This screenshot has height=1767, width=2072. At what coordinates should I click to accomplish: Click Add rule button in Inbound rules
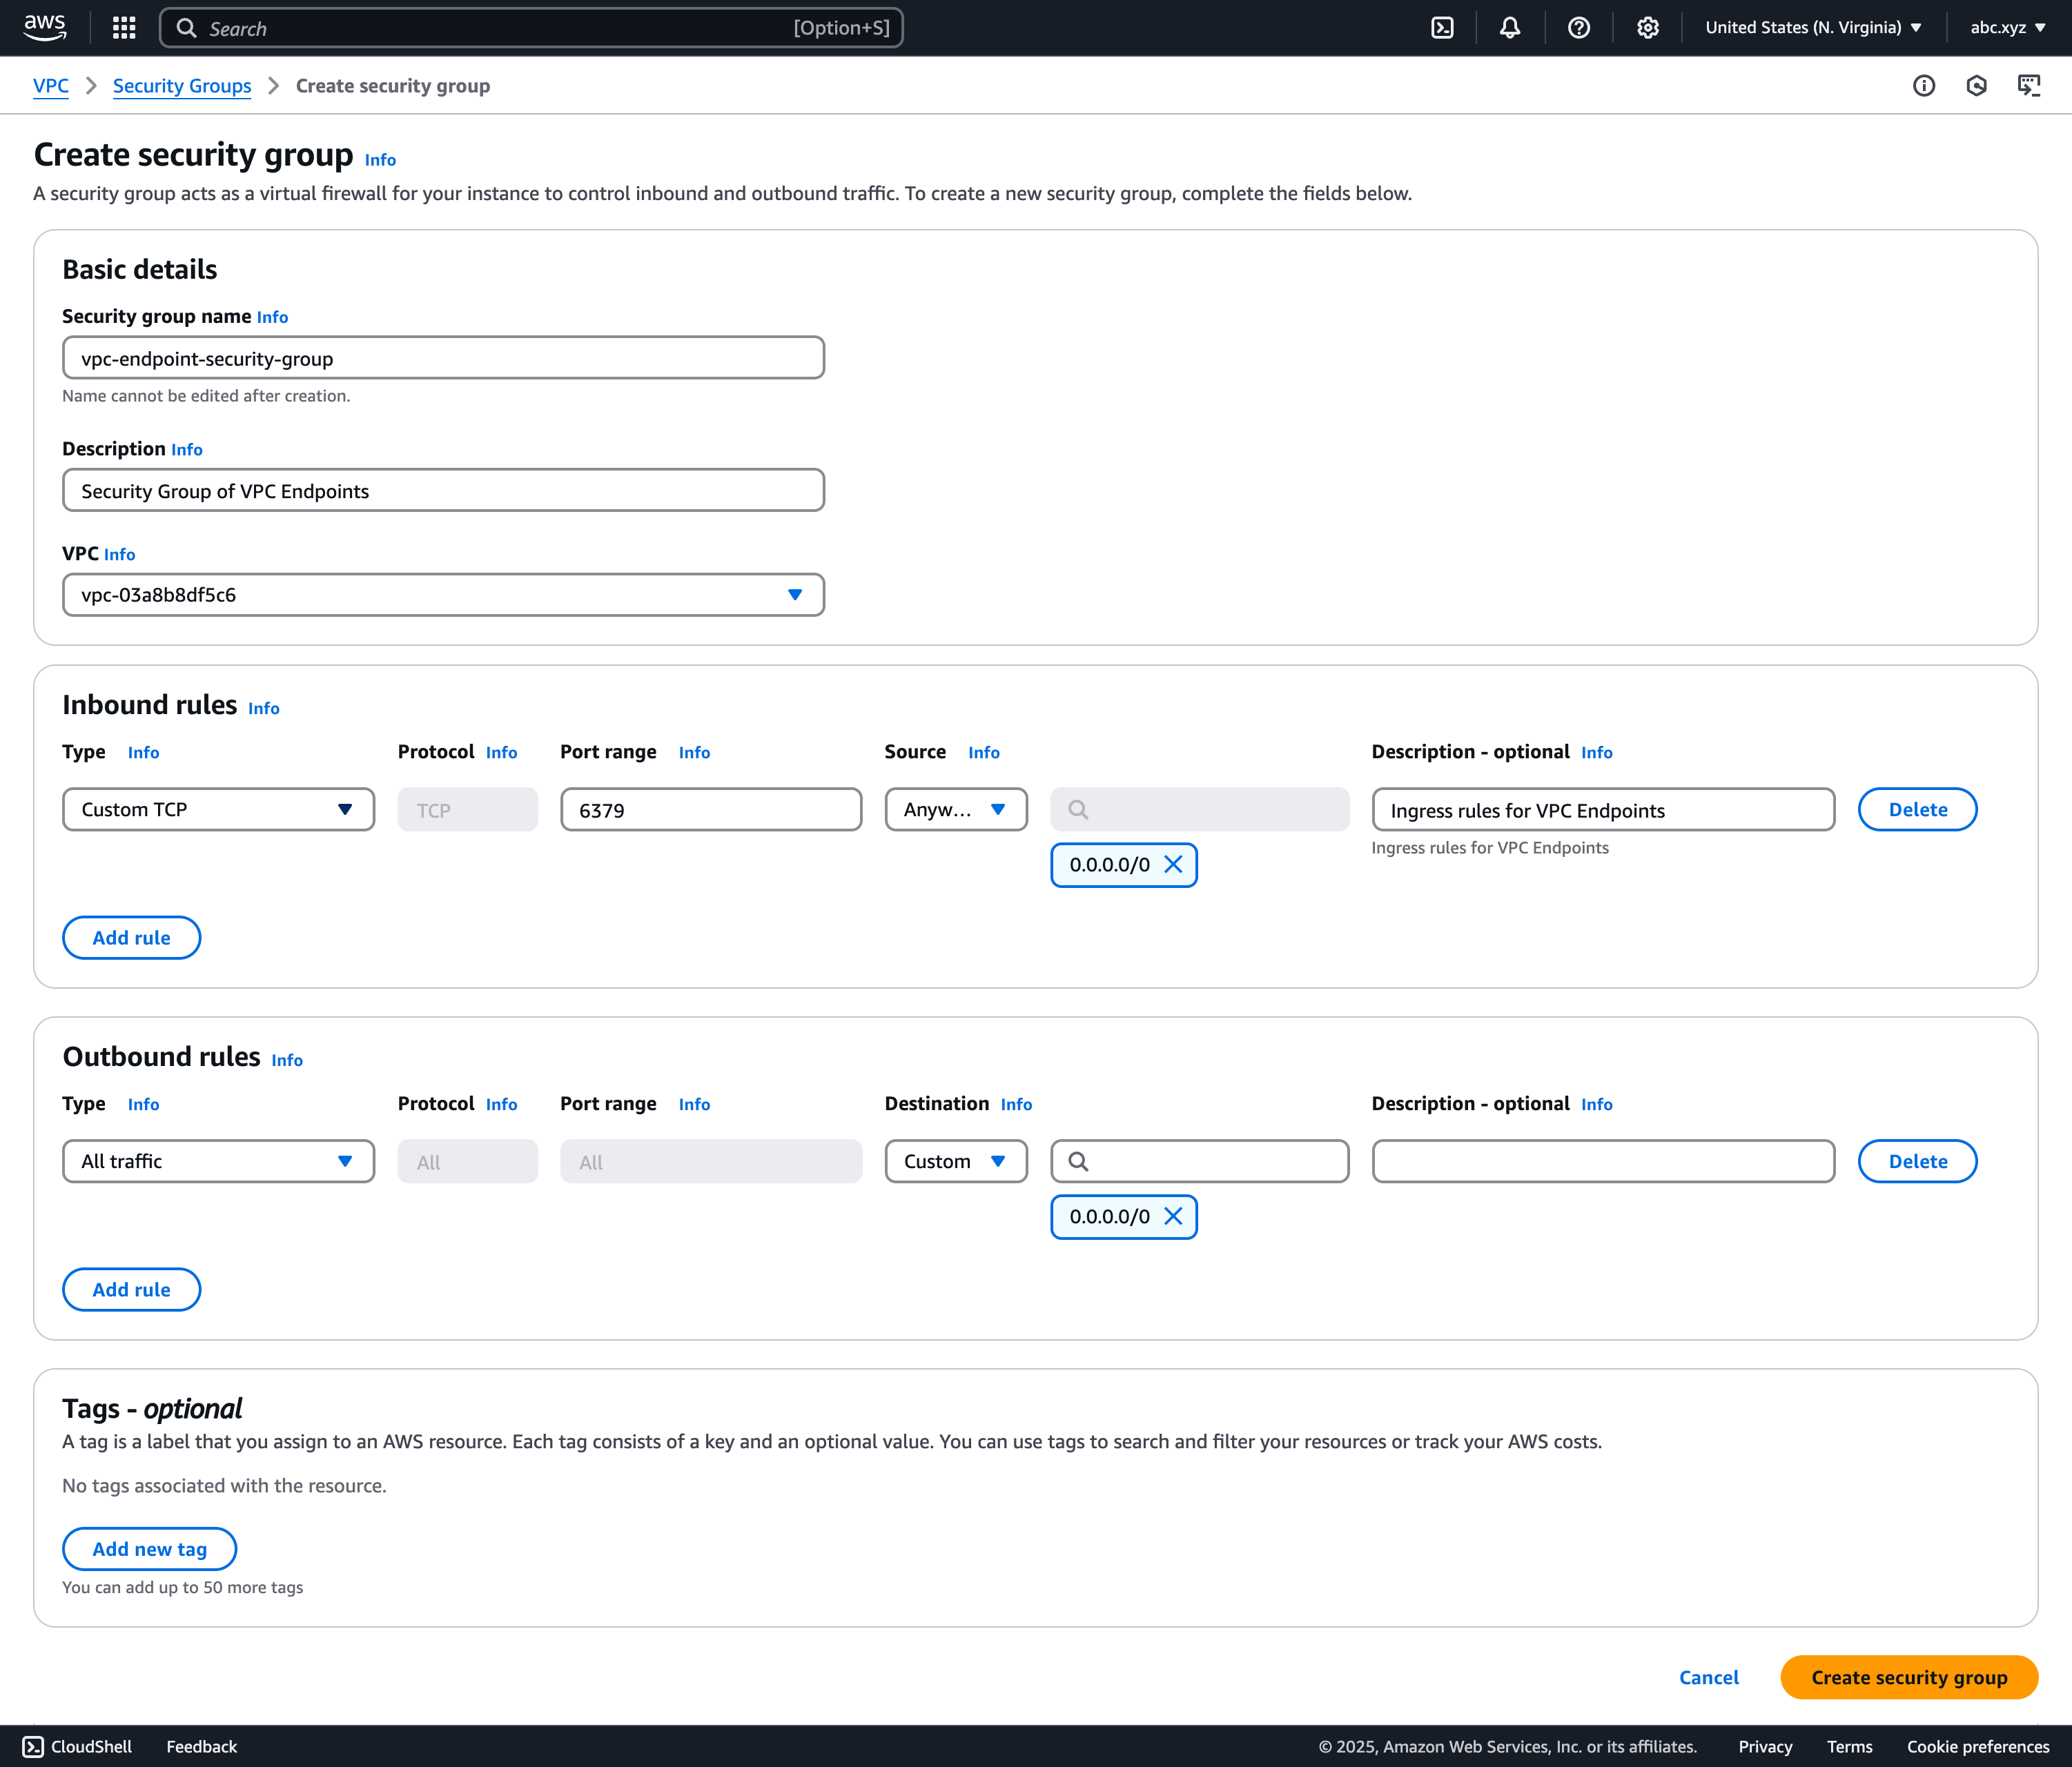(131, 936)
